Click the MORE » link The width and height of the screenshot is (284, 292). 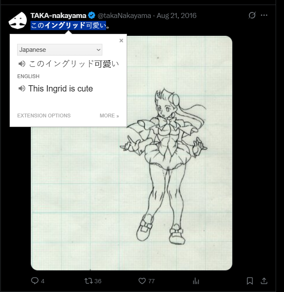(109, 116)
